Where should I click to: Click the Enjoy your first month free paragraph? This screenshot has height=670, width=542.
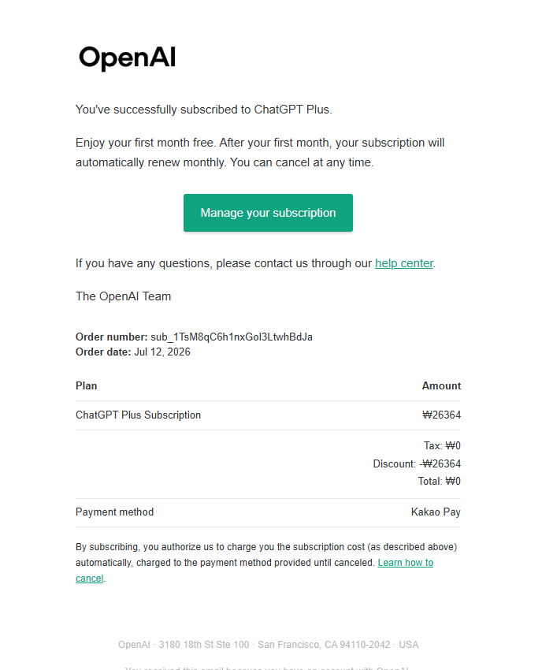(260, 153)
